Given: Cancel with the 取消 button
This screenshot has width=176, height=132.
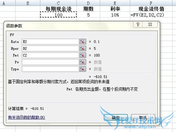Looking at the screenshot, I should point(143,118).
